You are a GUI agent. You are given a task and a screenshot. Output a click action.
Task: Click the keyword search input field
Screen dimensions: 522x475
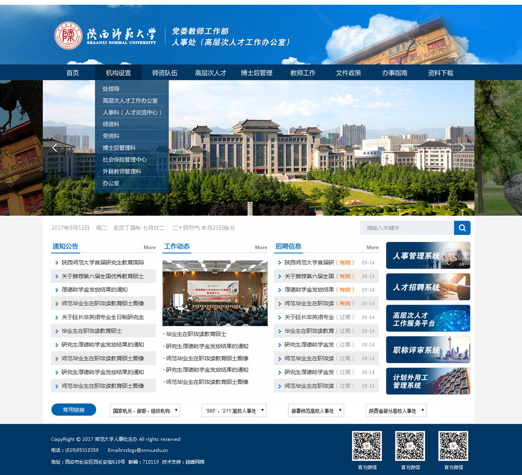click(407, 228)
